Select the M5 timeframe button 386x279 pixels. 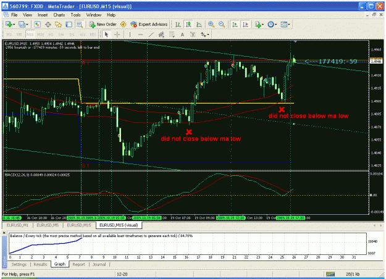19,35
